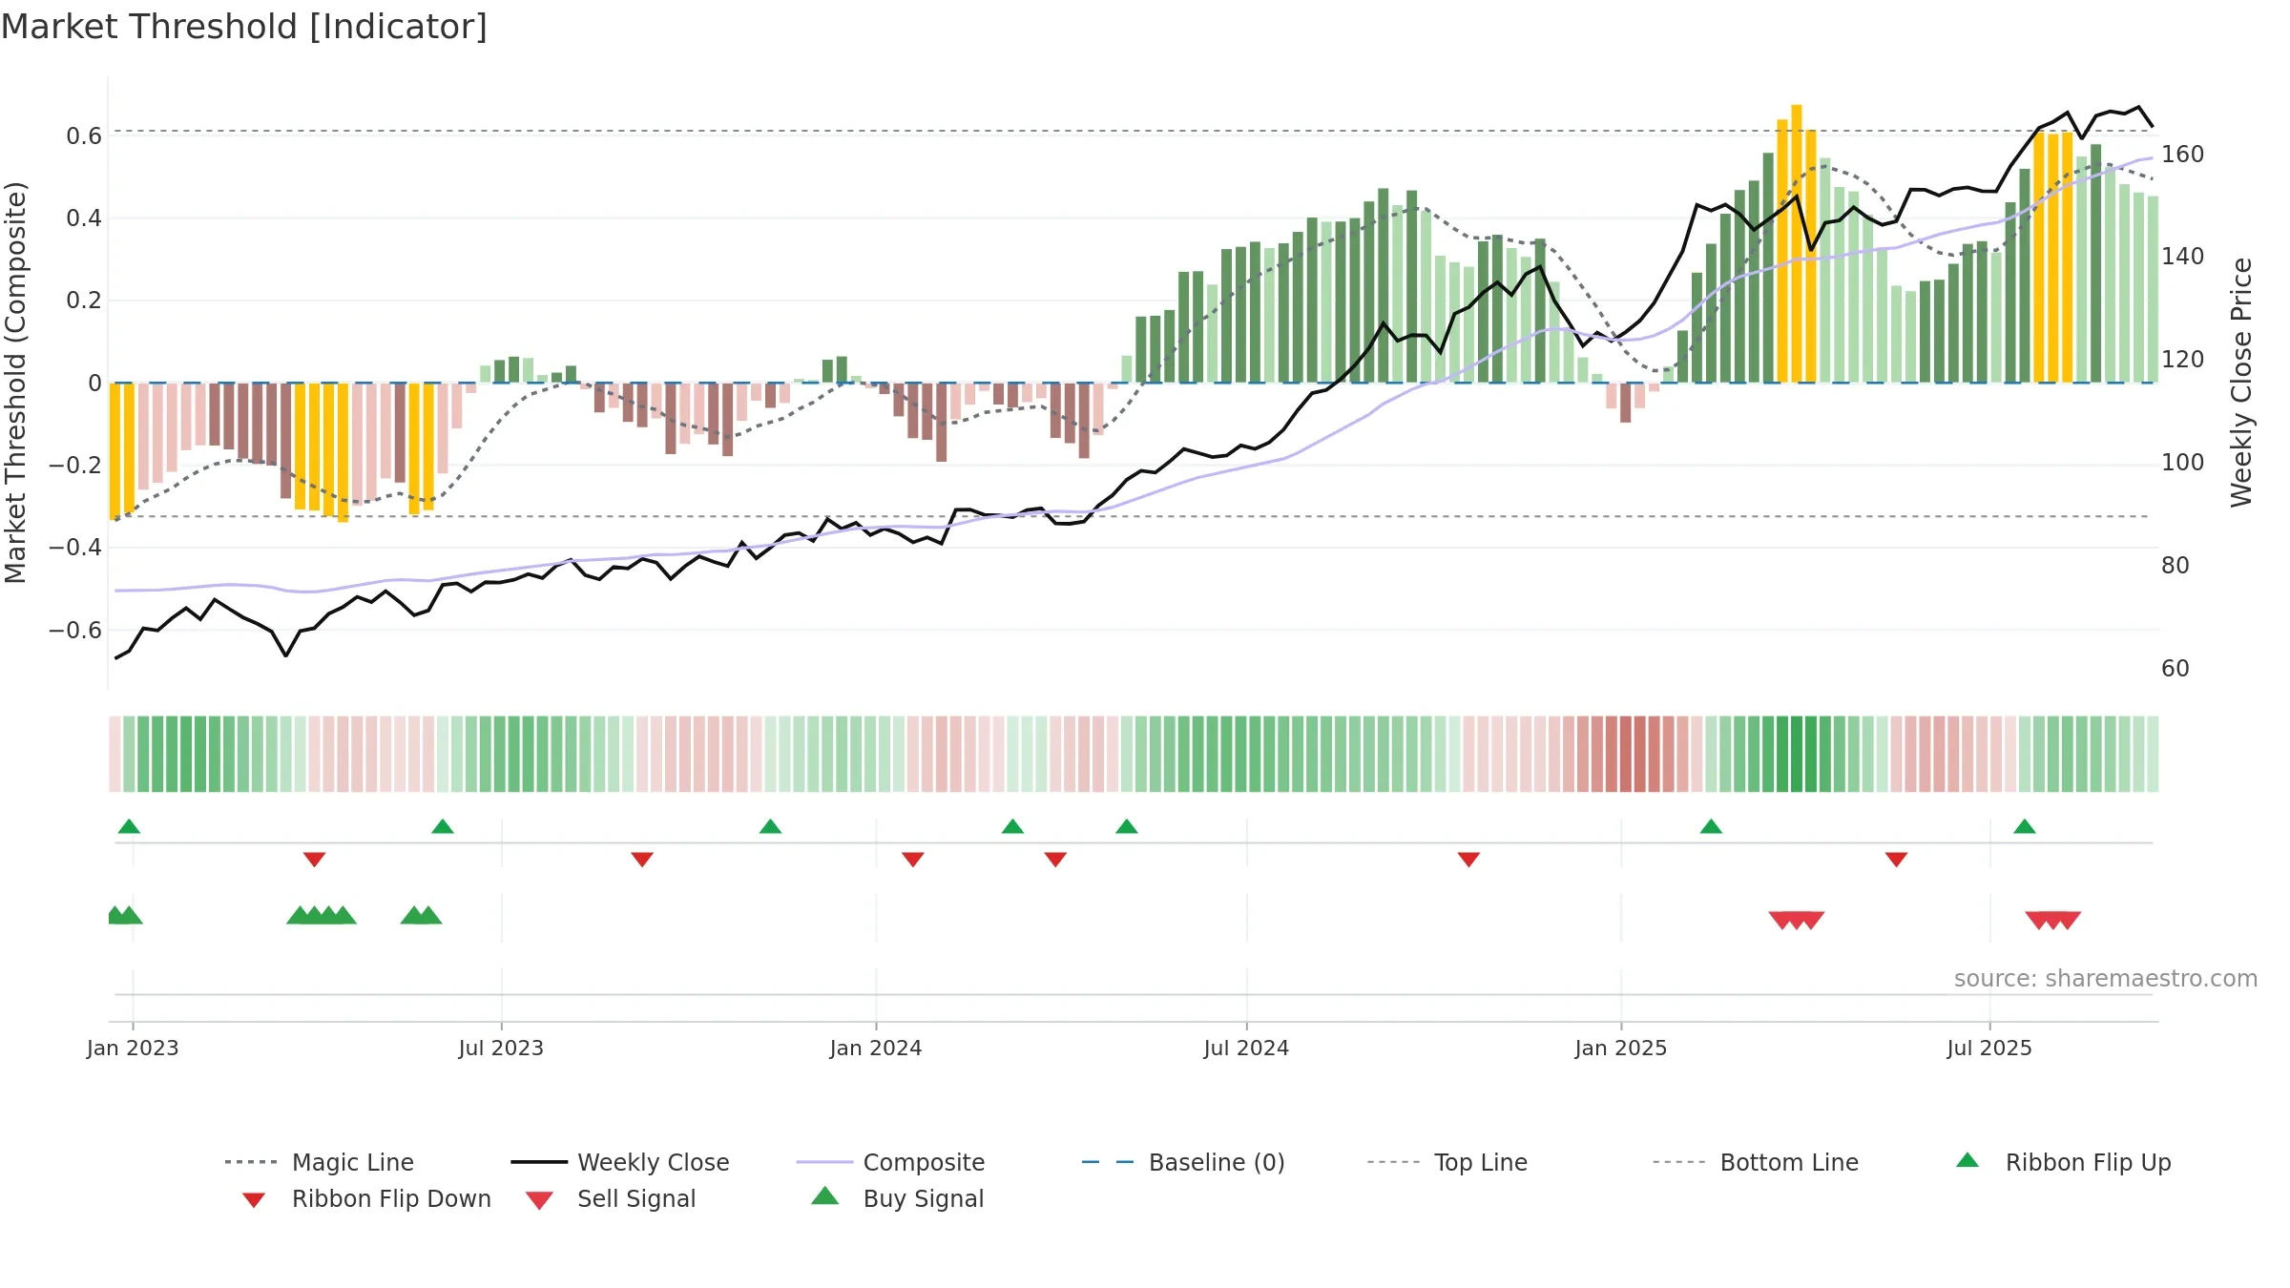Click the Jan 2025 x-axis label
2290x1288 pixels.
[1621, 1048]
